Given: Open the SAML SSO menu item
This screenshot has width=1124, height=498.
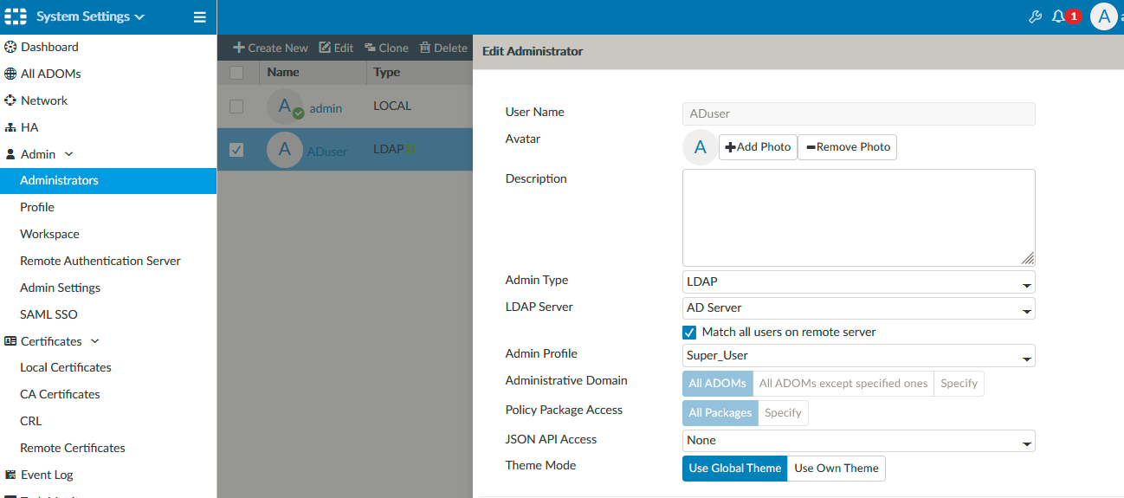Looking at the screenshot, I should [48, 314].
